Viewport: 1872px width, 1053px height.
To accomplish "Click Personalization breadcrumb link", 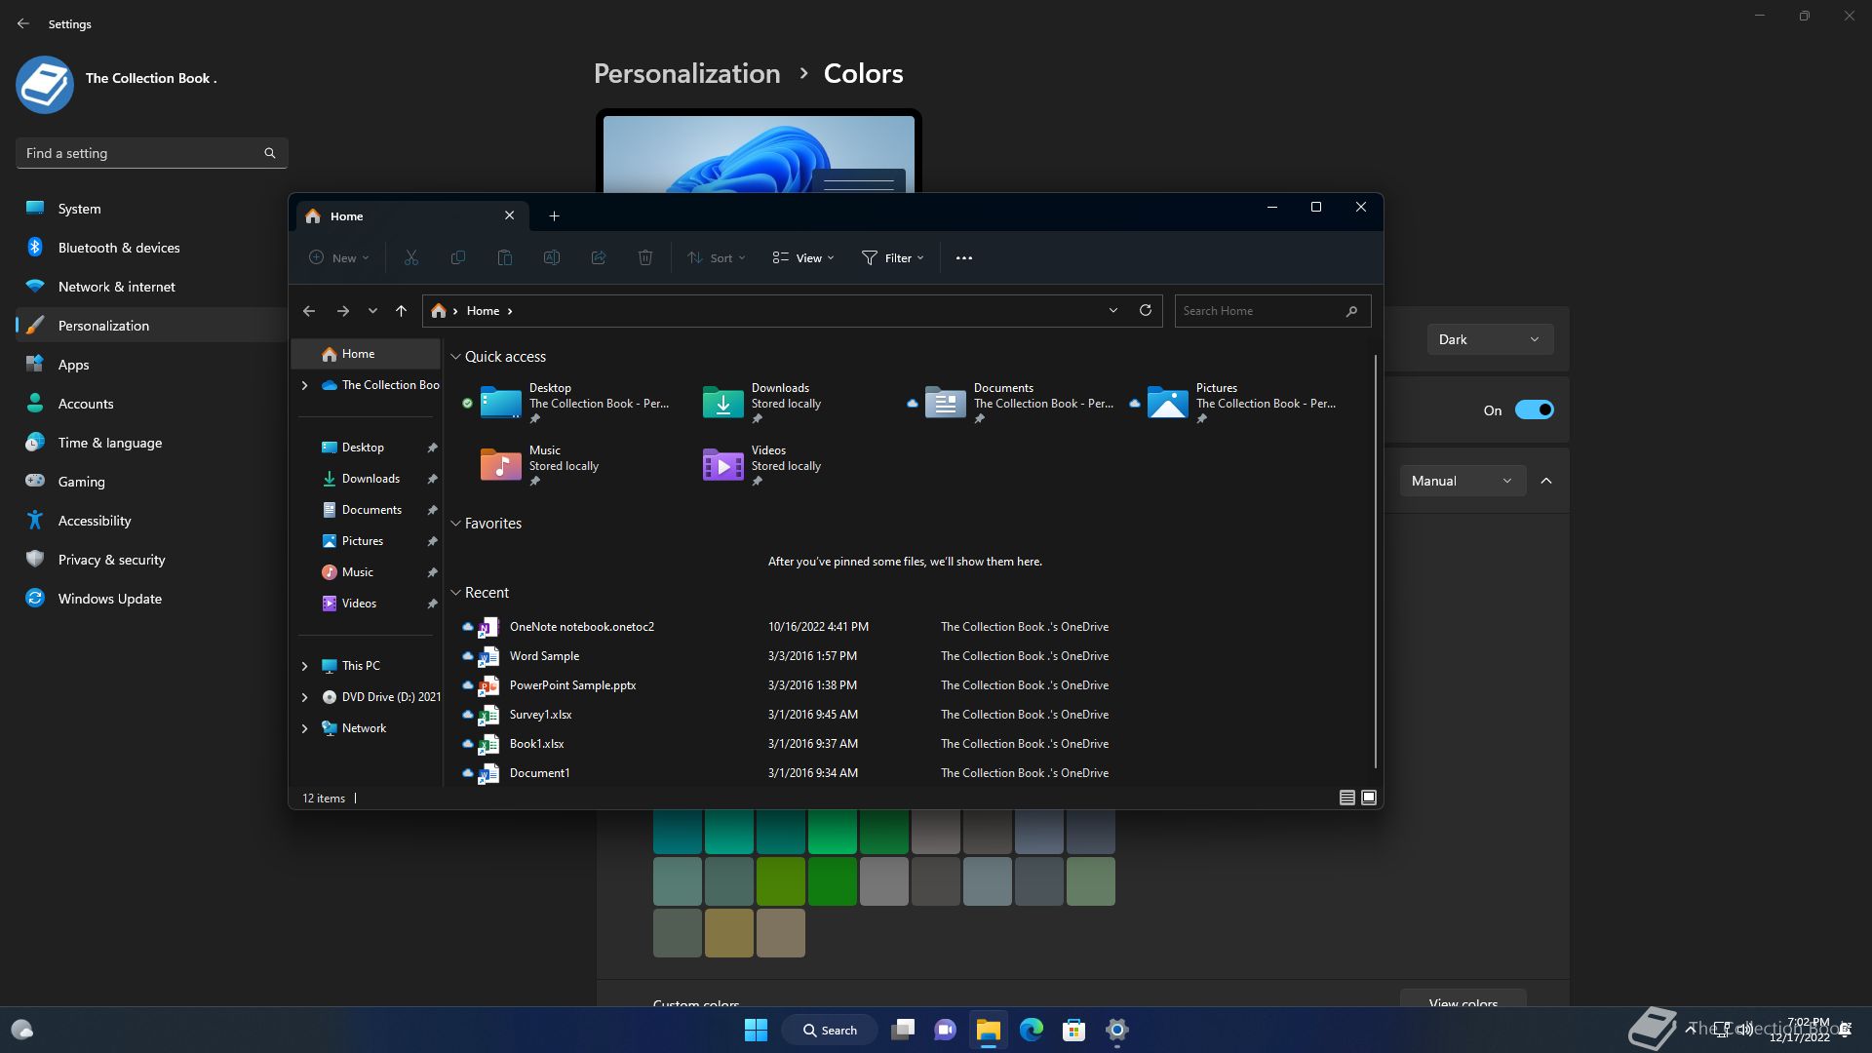I will [x=686, y=73].
